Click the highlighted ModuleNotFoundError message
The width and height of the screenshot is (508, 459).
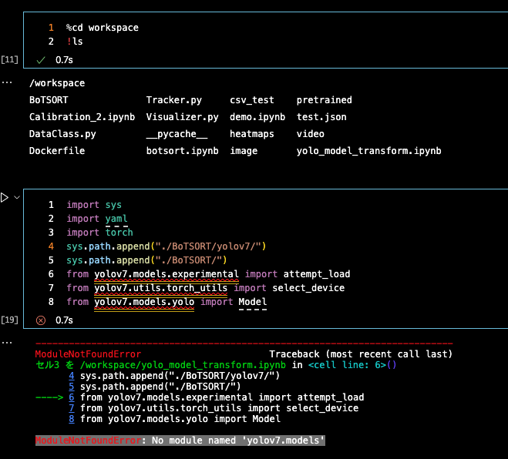pos(180,441)
